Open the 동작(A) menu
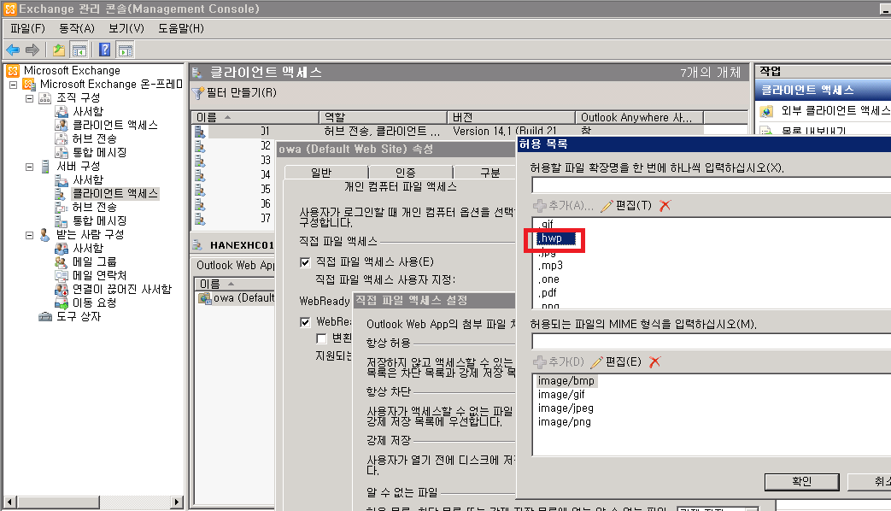 coord(77,28)
